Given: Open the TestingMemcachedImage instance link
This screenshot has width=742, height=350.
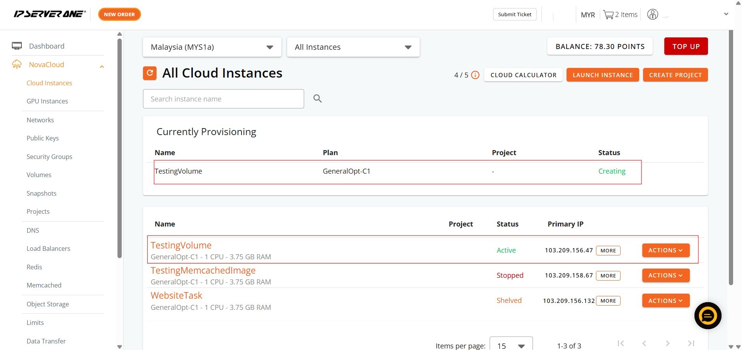Looking at the screenshot, I should coord(203,271).
